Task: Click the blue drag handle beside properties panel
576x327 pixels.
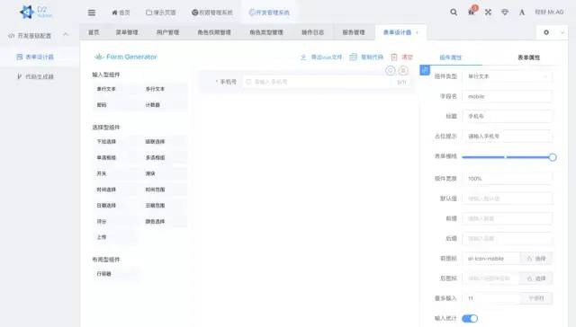Action: [x=425, y=70]
